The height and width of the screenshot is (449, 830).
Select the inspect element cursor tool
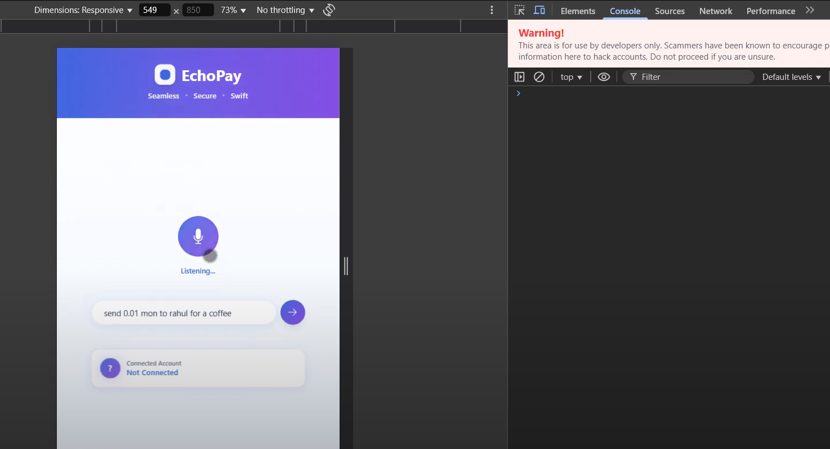pyautogui.click(x=519, y=10)
